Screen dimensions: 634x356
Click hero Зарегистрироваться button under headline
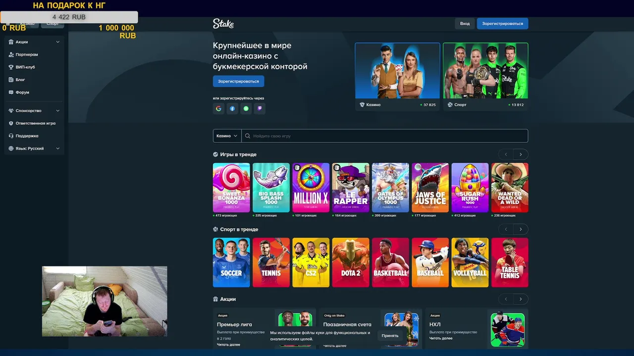pyautogui.click(x=238, y=81)
